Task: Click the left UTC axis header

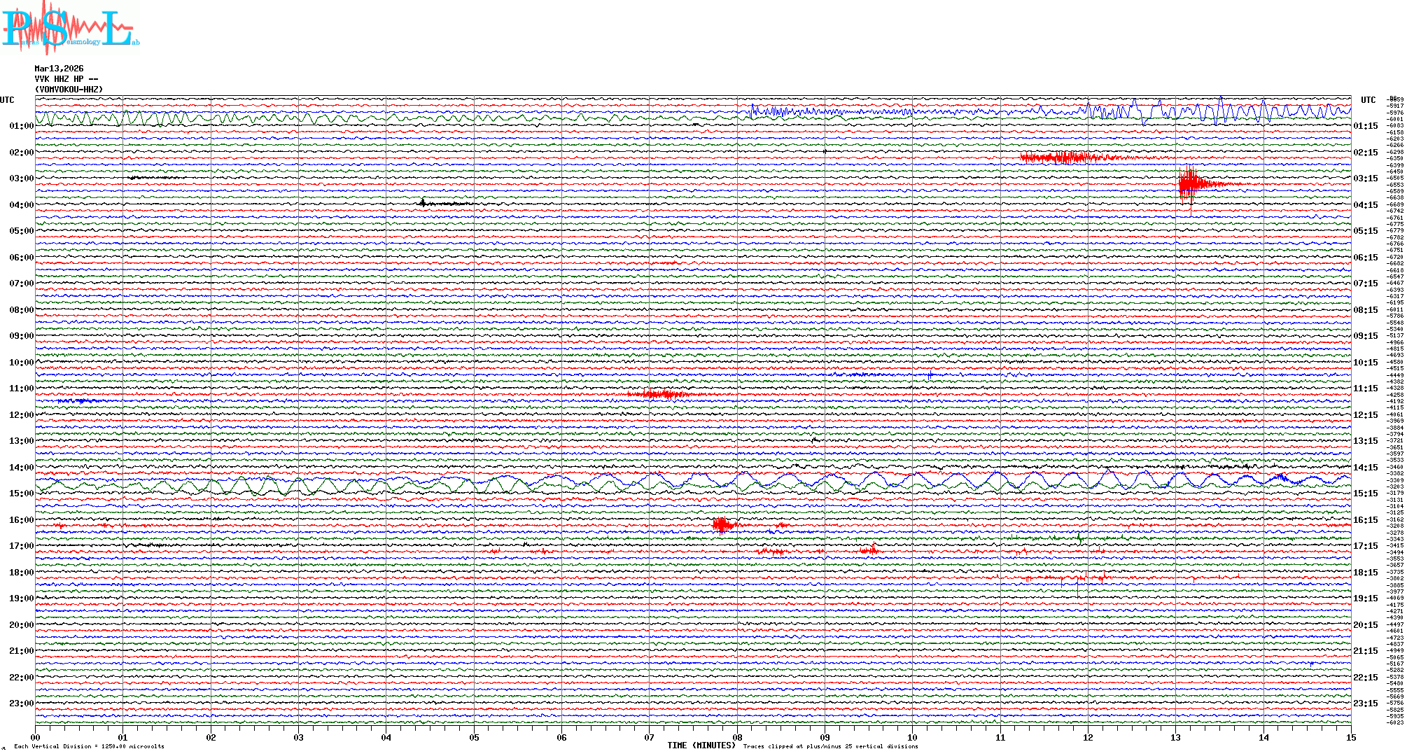Action: coord(7,100)
